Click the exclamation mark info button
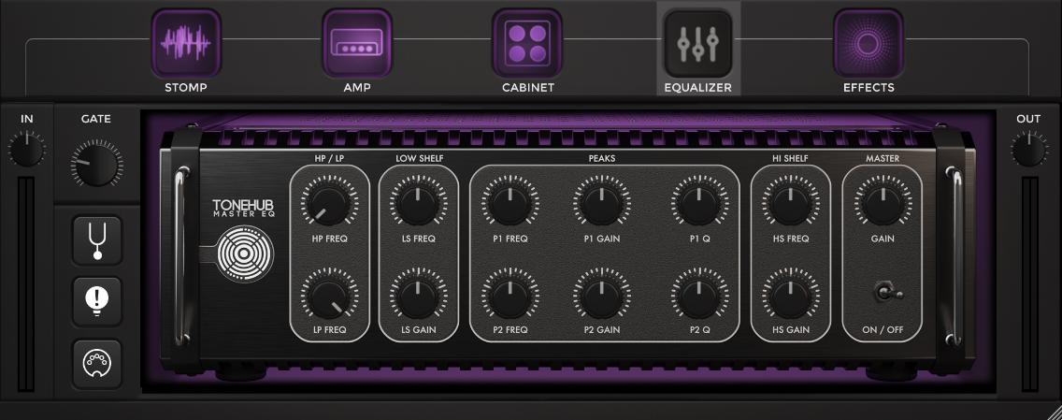Screen dimensions: 1062x420 (97, 301)
